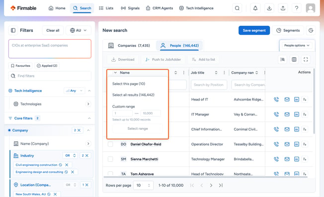Call the IT Manager contact
Image resolution: width=324 pixels, height=197 pixels.
tap(276, 114)
